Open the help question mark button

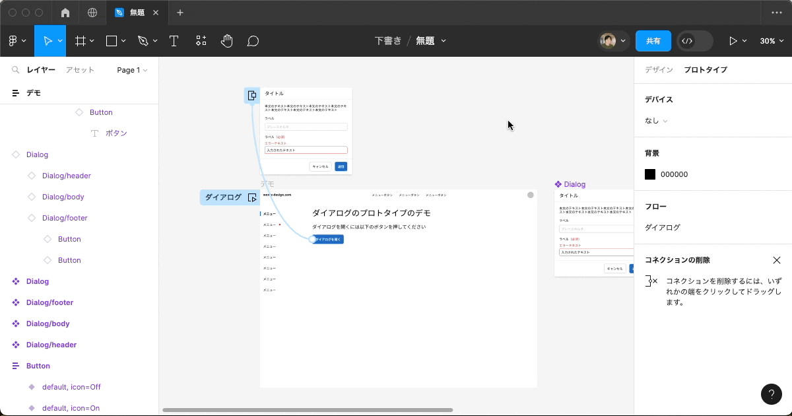click(771, 394)
